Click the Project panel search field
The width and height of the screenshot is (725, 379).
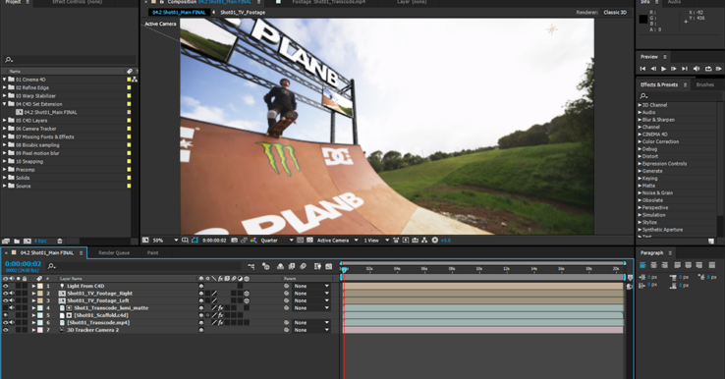(x=71, y=60)
